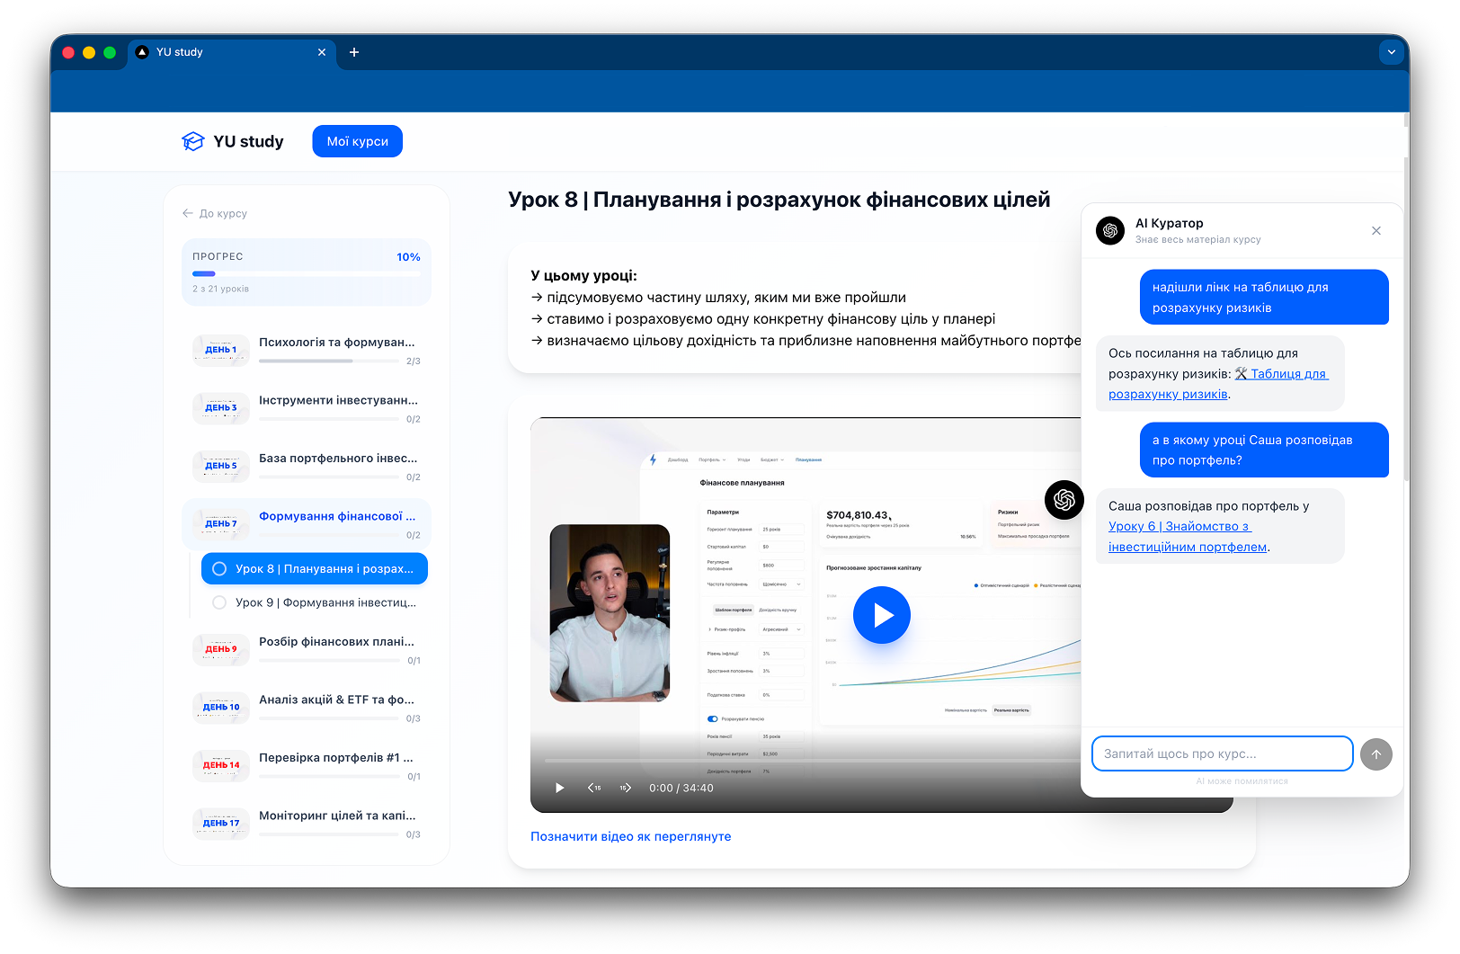Open the blue chevron dropdown in the tab bar
Screen dimensions: 1460x954
tap(1391, 52)
